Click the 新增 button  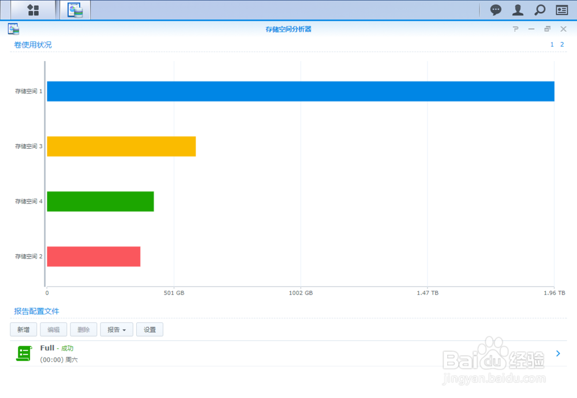pos(23,329)
